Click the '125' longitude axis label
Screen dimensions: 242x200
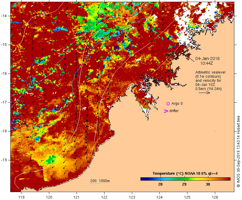(x=187, y=197)
